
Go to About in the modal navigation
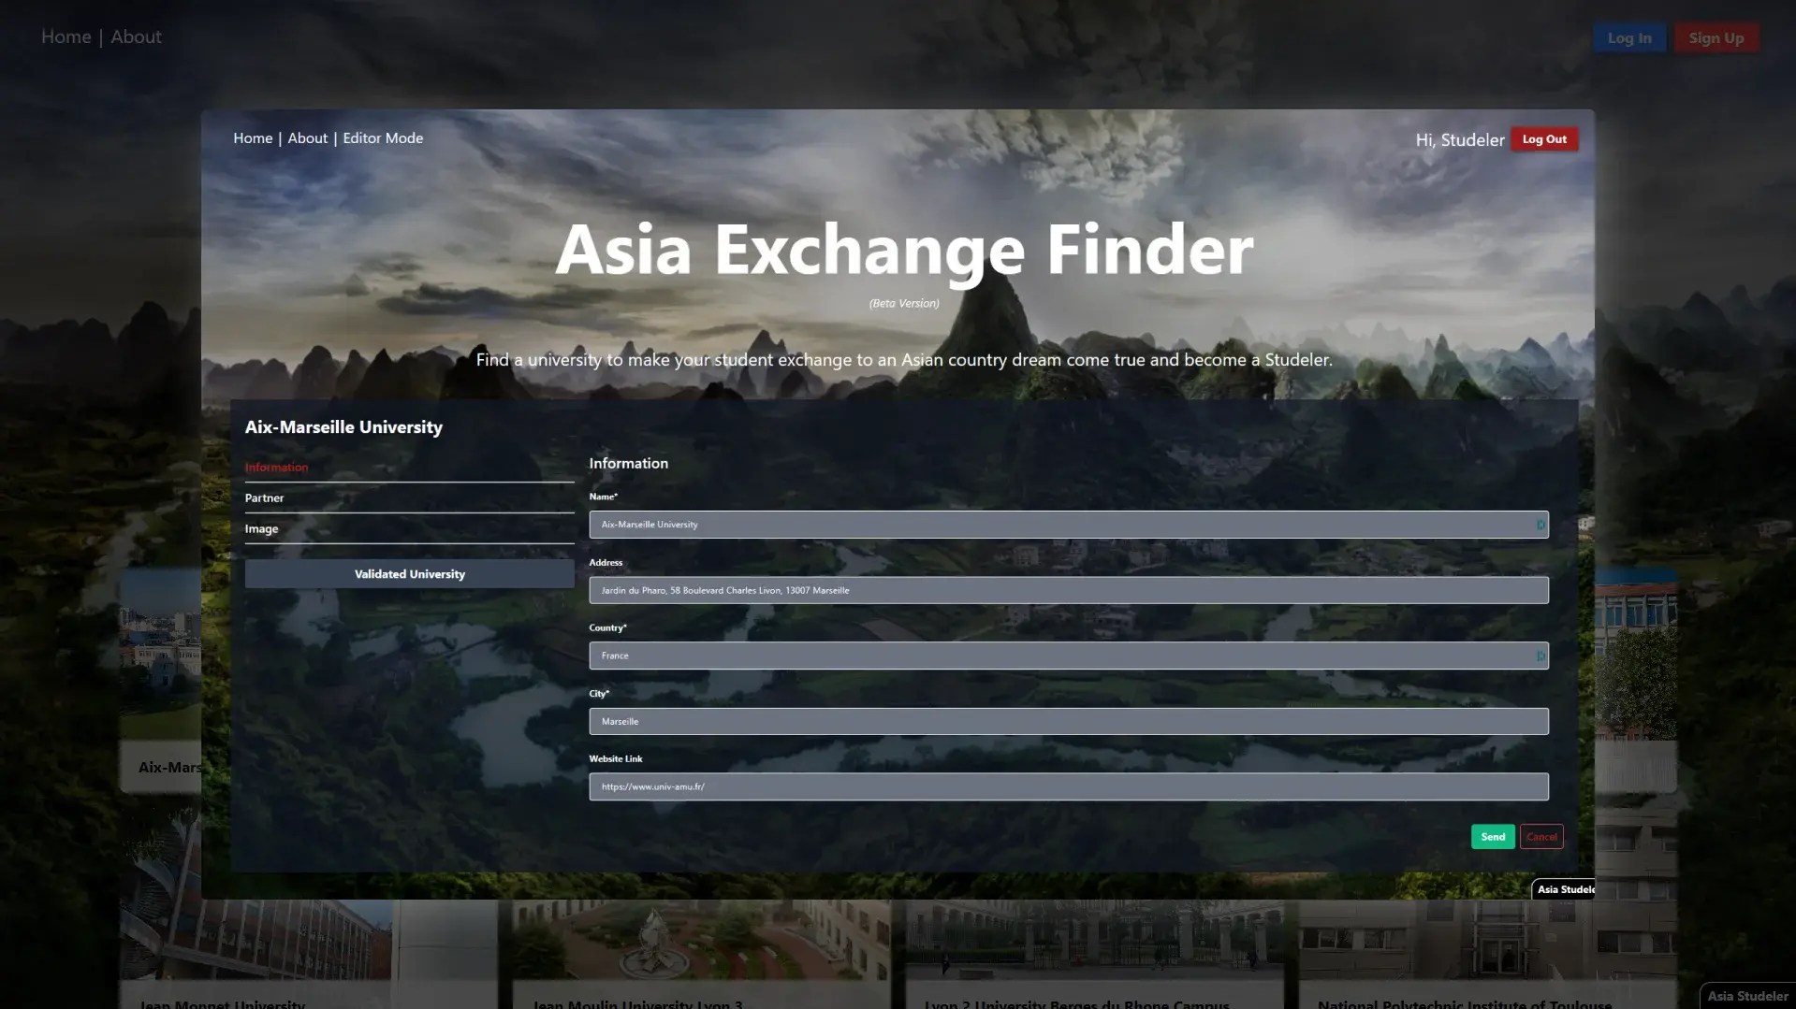click(x=307, y=138)
